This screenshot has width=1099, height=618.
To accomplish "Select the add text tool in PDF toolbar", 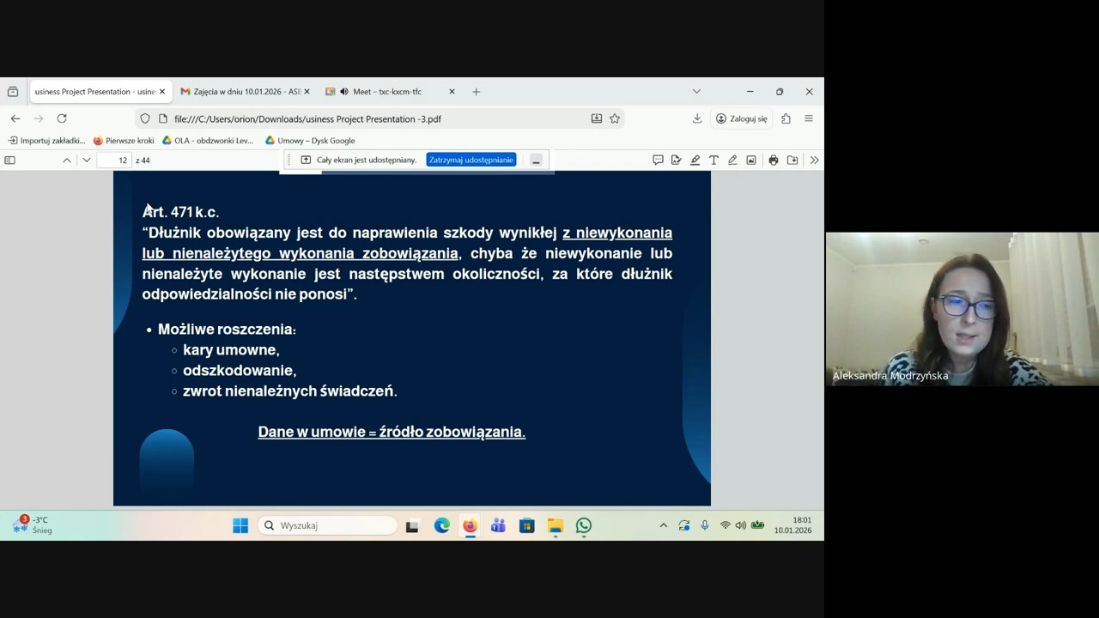I will pyautogui.click(x=713, y=161).
